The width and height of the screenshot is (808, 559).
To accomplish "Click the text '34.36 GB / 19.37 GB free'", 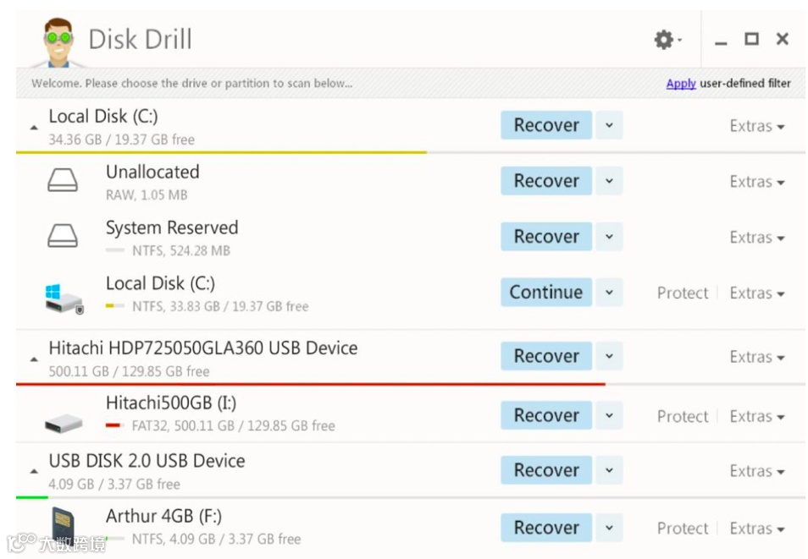I will 122,140.
